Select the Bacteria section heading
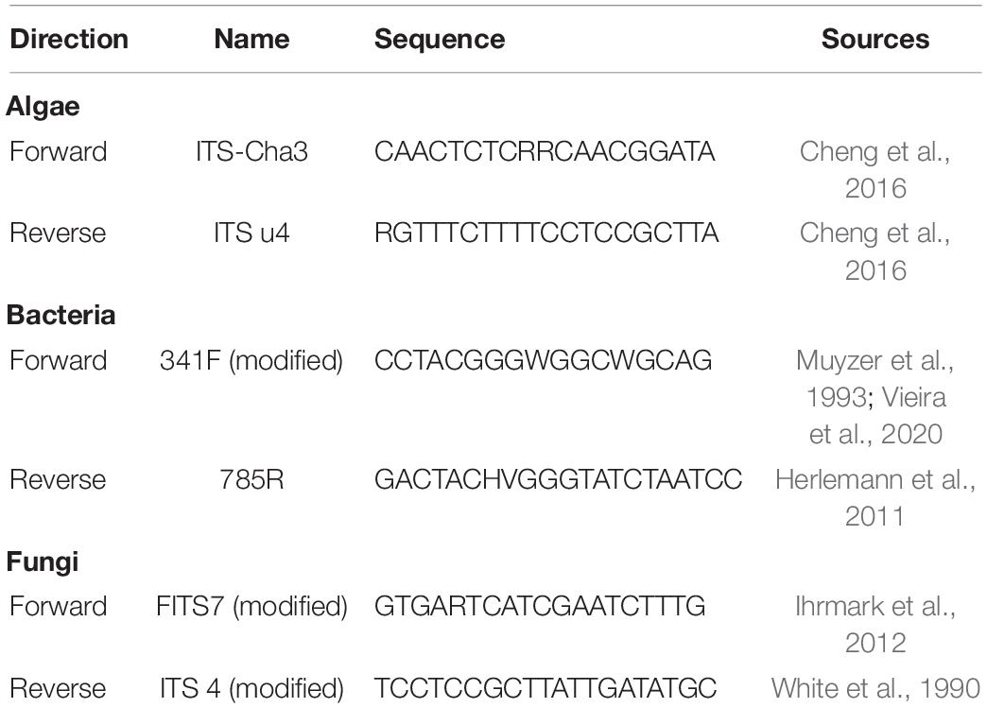Viewport: 987px width, 708px height. tap(61, 315)
